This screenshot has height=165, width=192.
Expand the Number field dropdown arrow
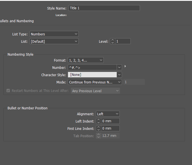[119, 67]
